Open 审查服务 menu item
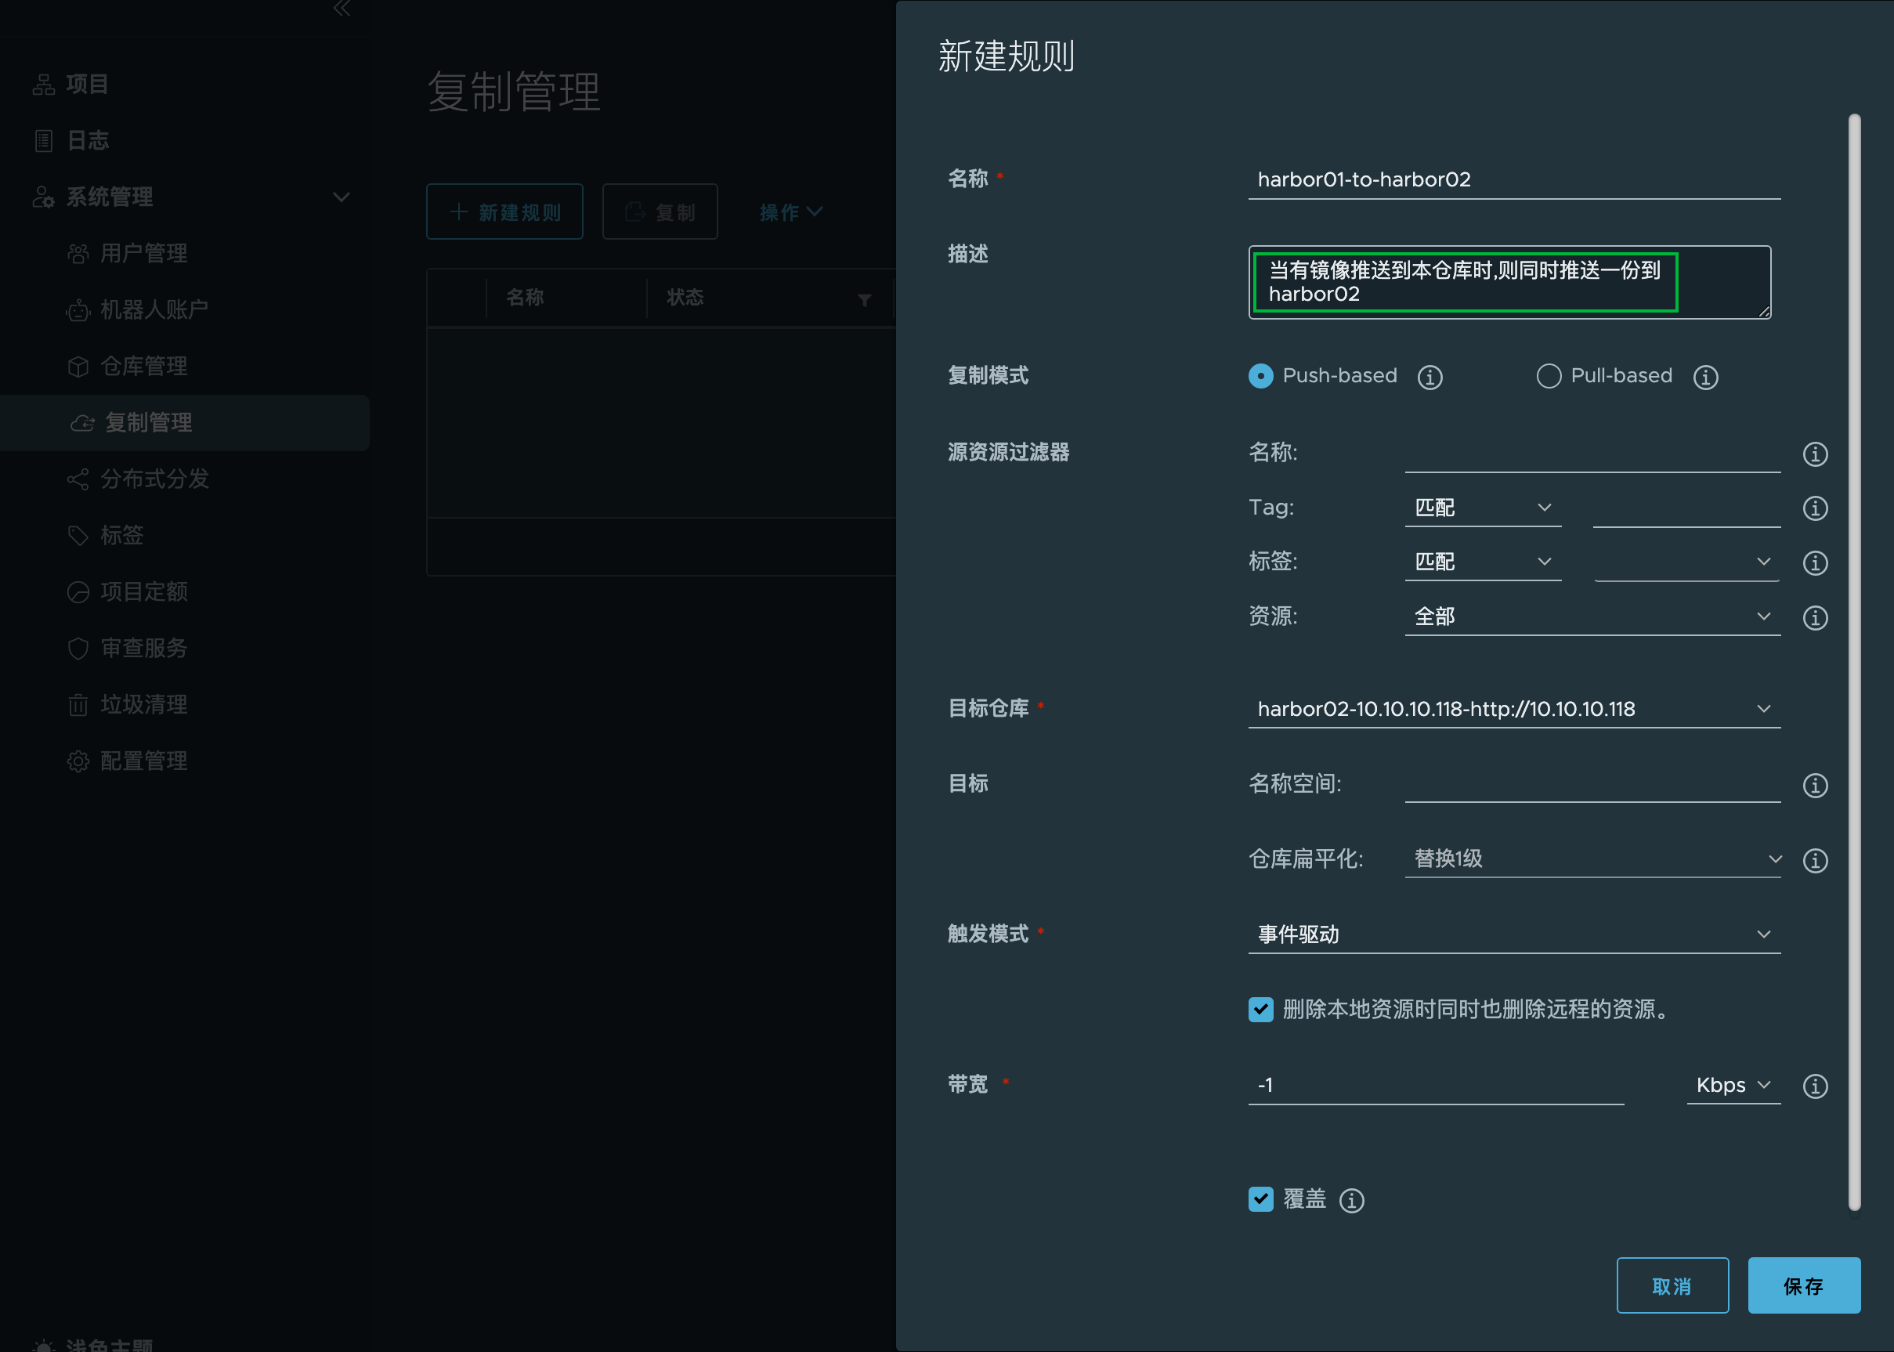The image size is (1894, 1352). 144,649
